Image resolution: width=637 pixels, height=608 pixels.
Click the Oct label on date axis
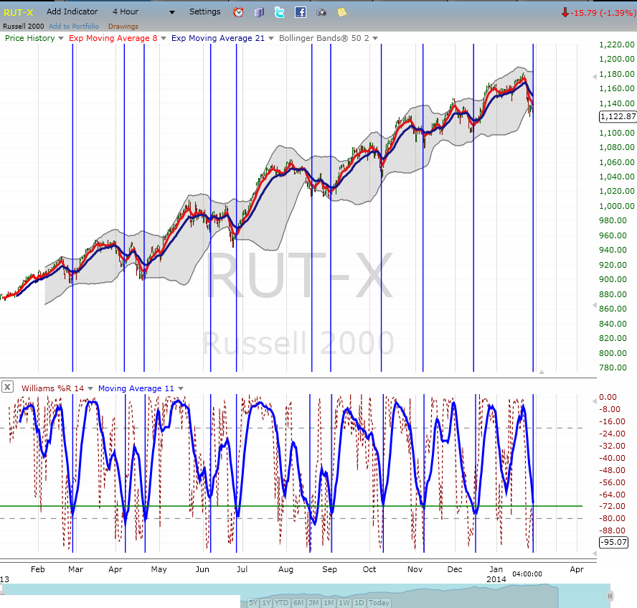[369, 569]
